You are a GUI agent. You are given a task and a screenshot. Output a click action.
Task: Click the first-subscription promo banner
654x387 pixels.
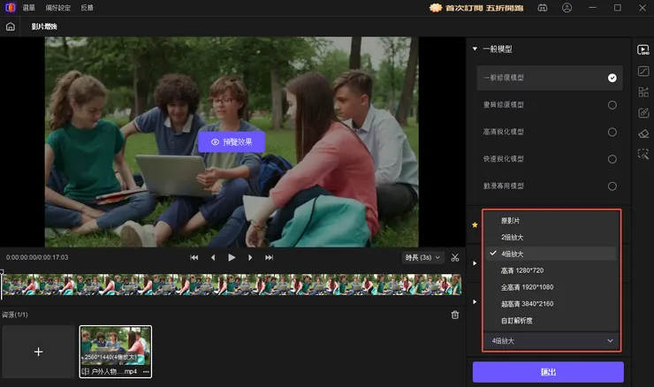click(x=476, y=8)
